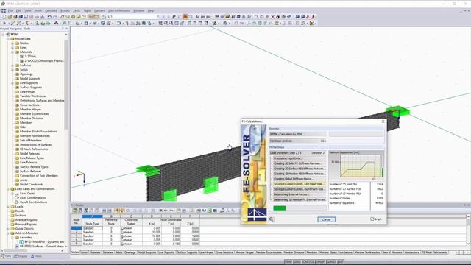Screen dimensions: 471x265
Task: Select the Nodal Constraints tree item
Action: click(32, 185)
